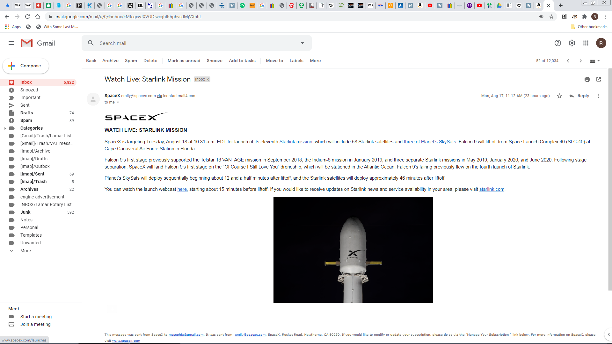
Task: Open email in new window
Action: pos(598,79)
